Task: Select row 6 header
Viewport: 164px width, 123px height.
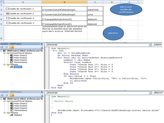Action: (x=1, y=33)
